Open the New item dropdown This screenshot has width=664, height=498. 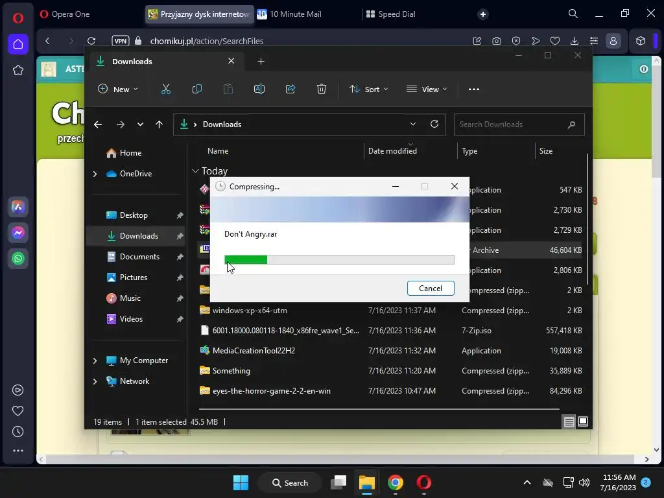pyautogui.click(x=118, y=89)
